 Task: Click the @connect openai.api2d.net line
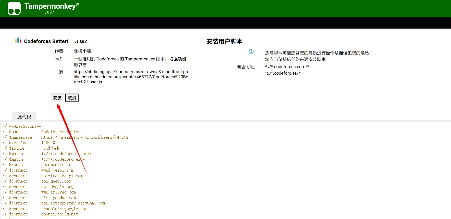[x=40, y=214]
